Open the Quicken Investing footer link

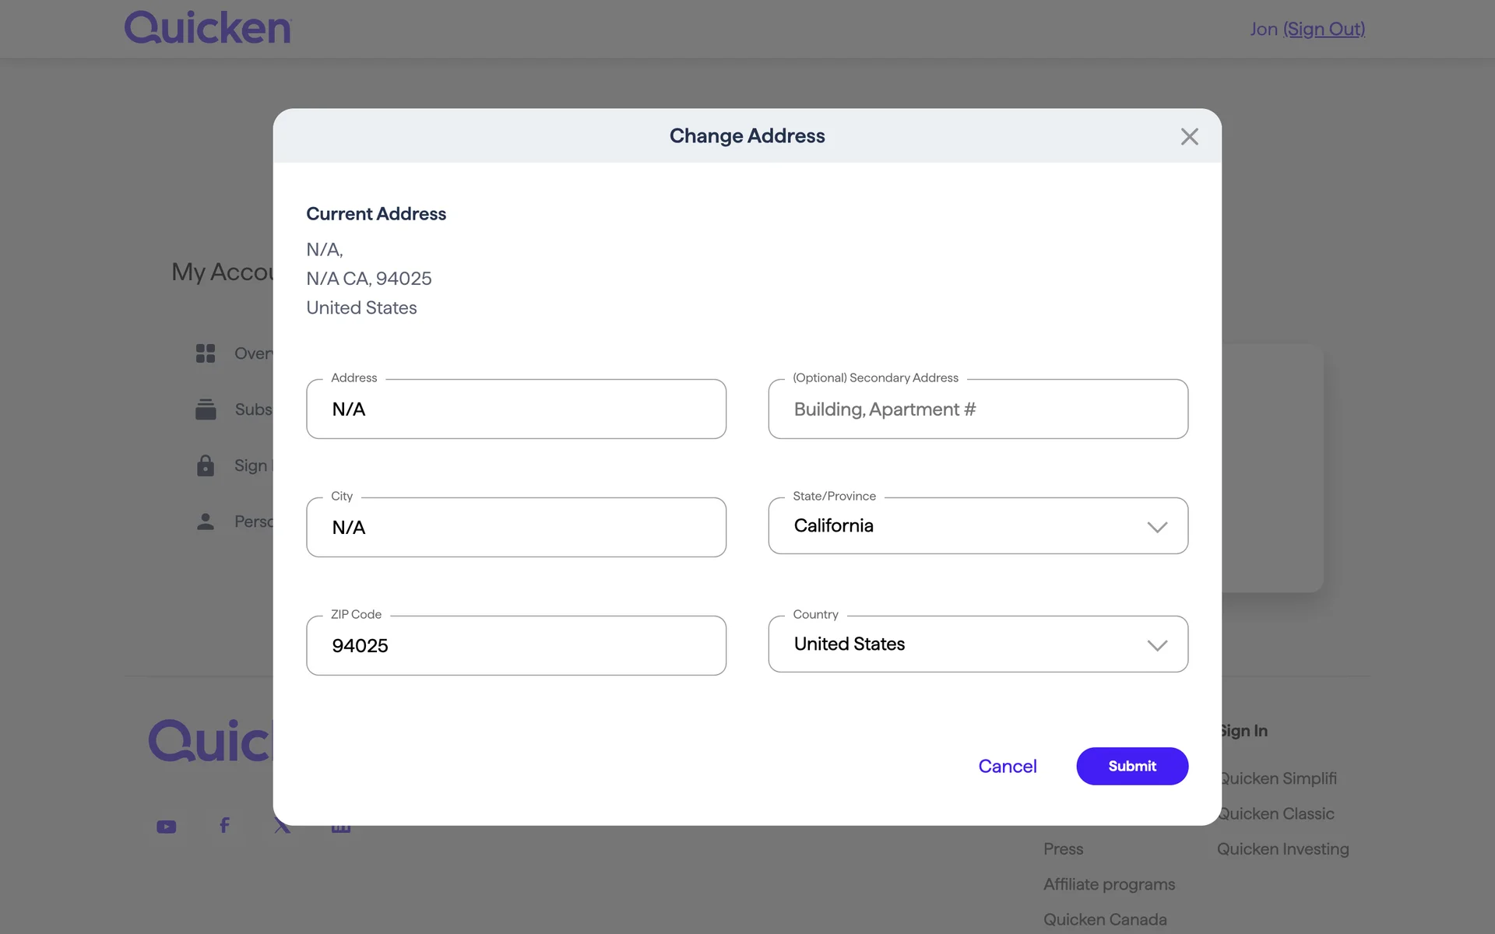[x=1282, y=849]
